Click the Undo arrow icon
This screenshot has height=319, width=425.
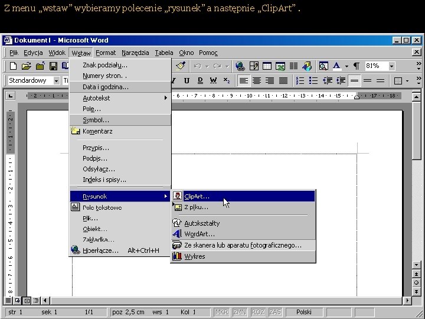[198, 66]
